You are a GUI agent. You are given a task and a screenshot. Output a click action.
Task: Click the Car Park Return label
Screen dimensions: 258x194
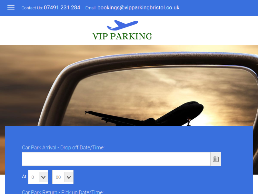63,192
